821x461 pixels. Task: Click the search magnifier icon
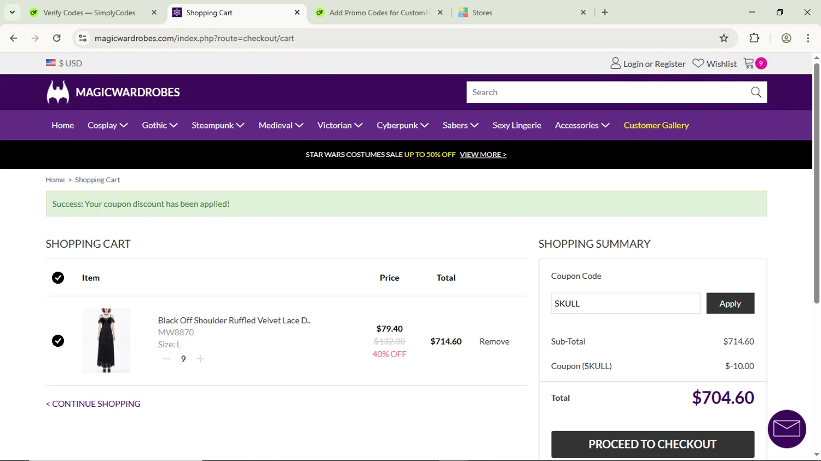pyautogui.click(x=756, y=92)
